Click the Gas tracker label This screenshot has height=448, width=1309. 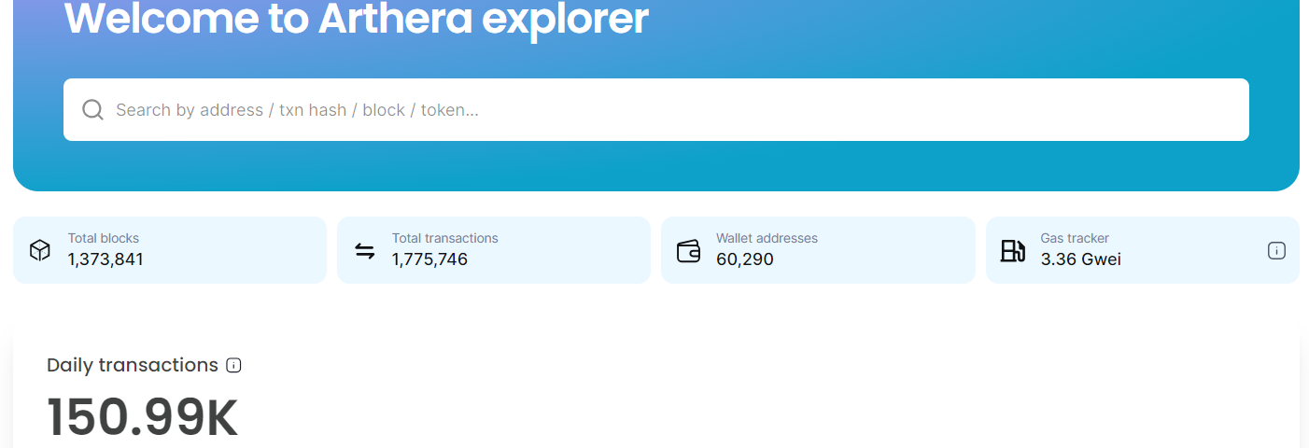click(1075, 238)
